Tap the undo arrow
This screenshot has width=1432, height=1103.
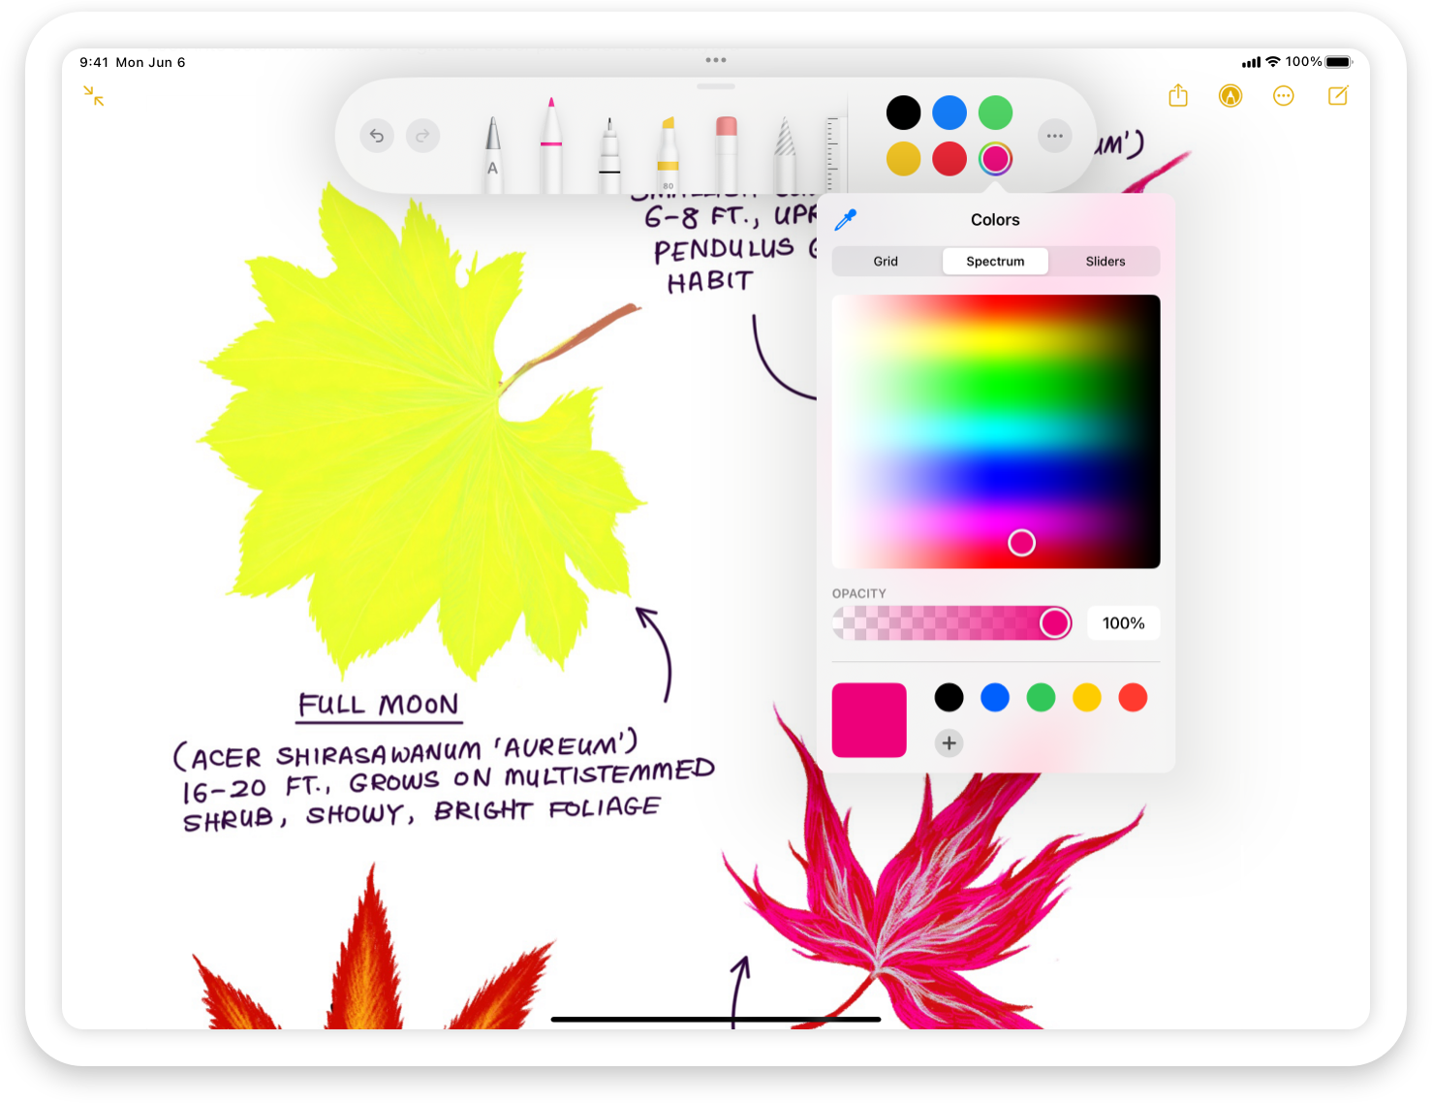377,136
